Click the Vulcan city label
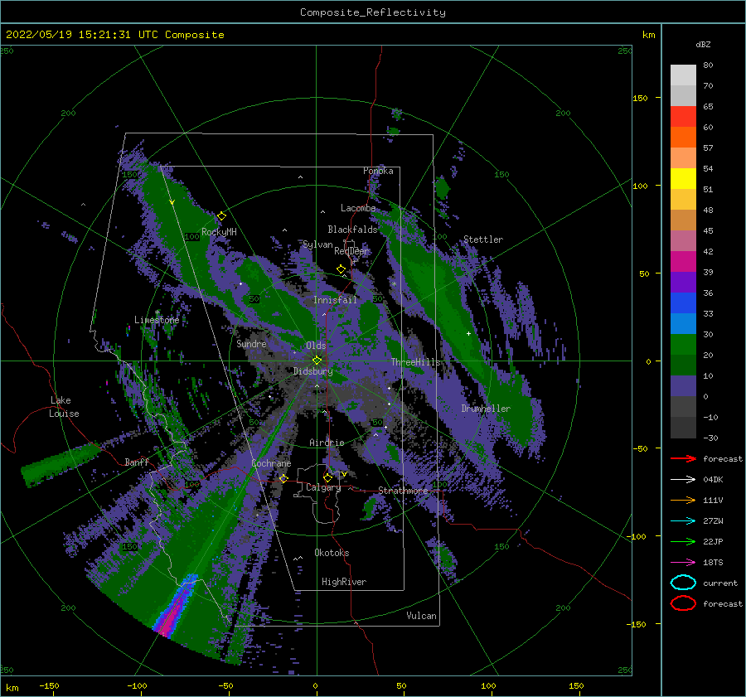 point(422,615)
